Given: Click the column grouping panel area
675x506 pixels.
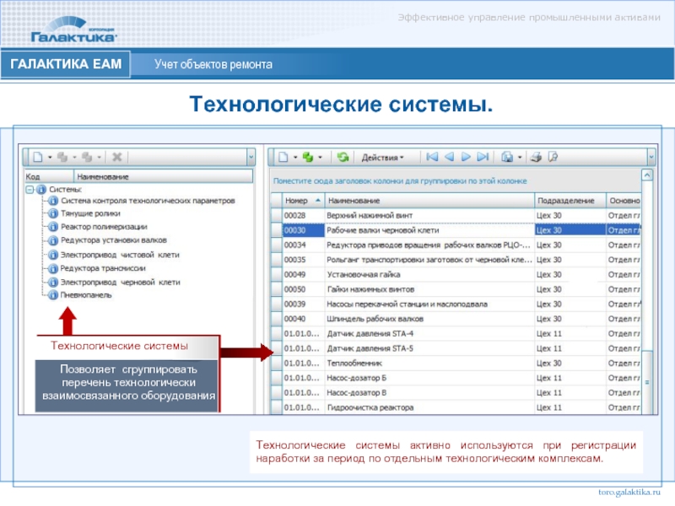Looking at the screenshot, I should (x=455, y=180).
